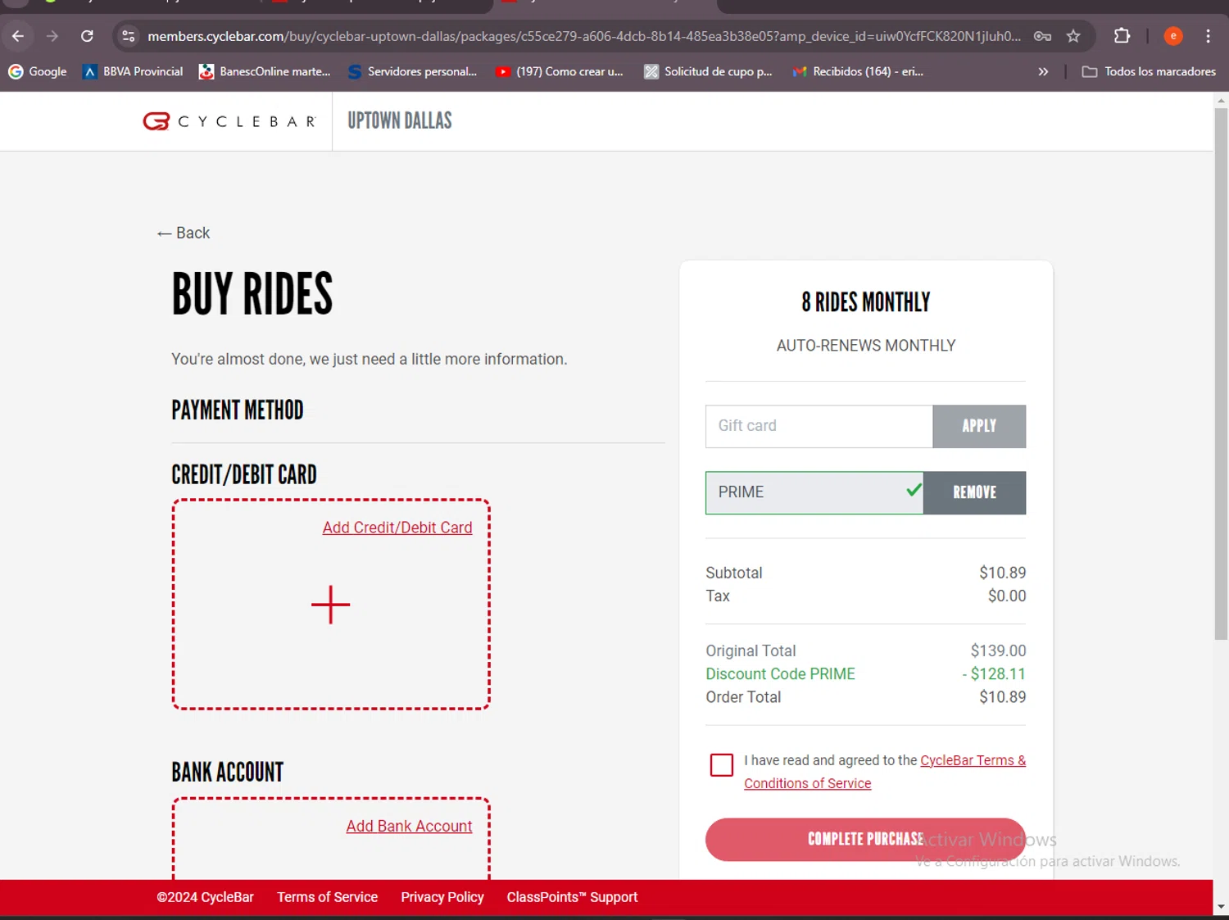Open the BanescOnline bookmark

(265, 71)
